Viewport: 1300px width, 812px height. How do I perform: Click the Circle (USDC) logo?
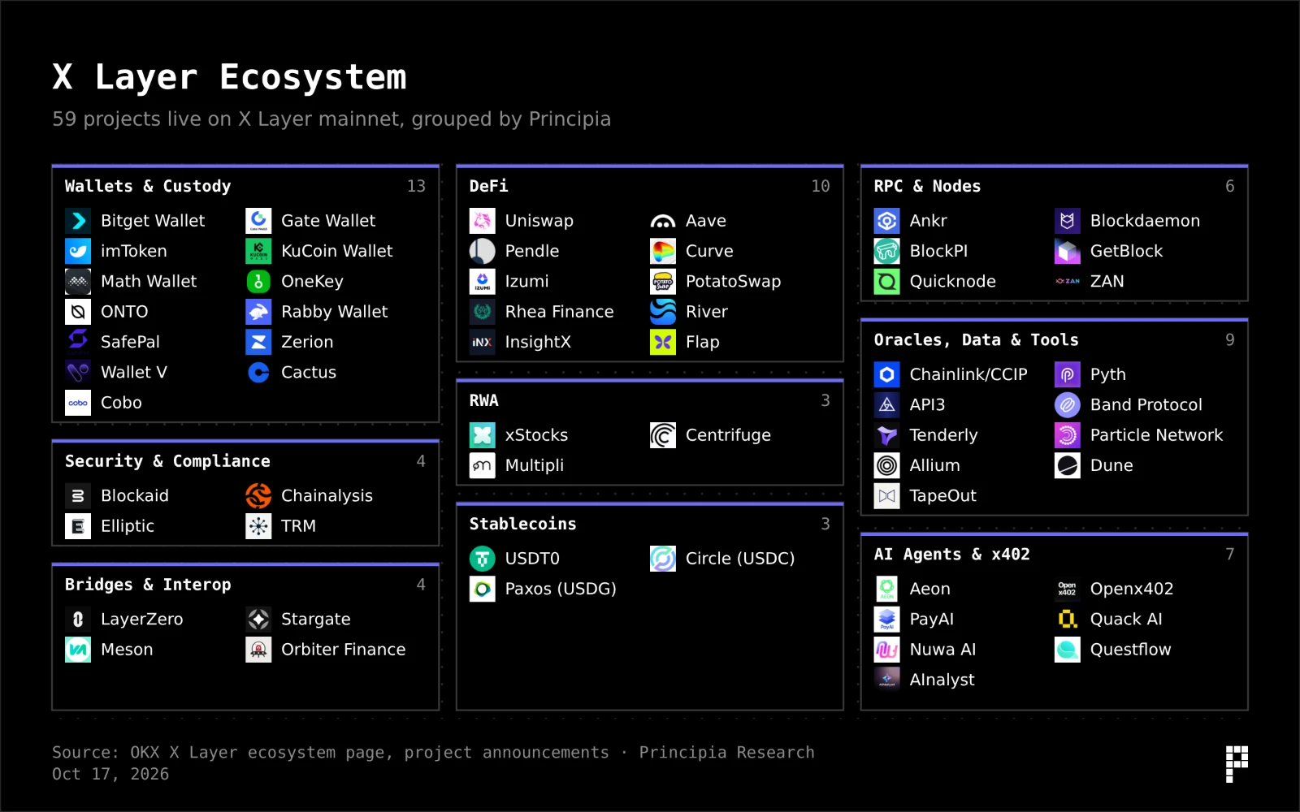[x=663, y=559]
